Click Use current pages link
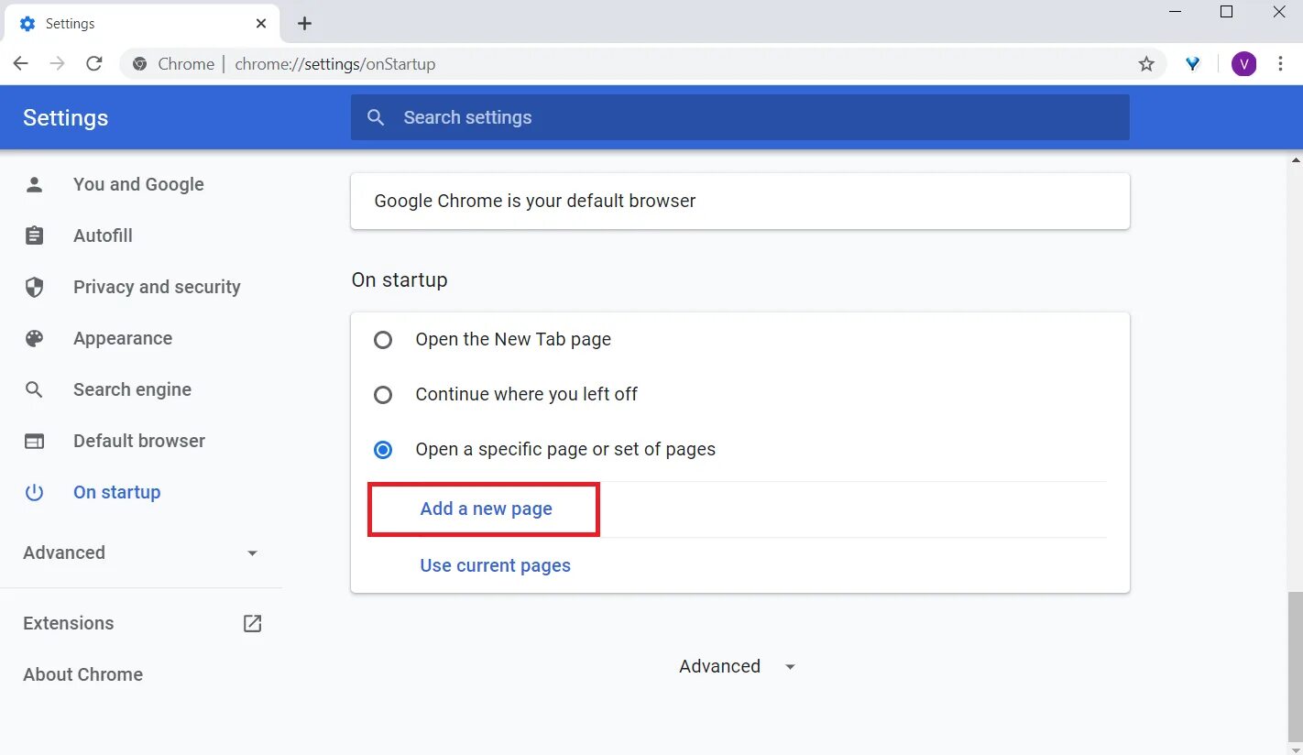This screenshot has height=755, width=1303. tap(495, 565)
